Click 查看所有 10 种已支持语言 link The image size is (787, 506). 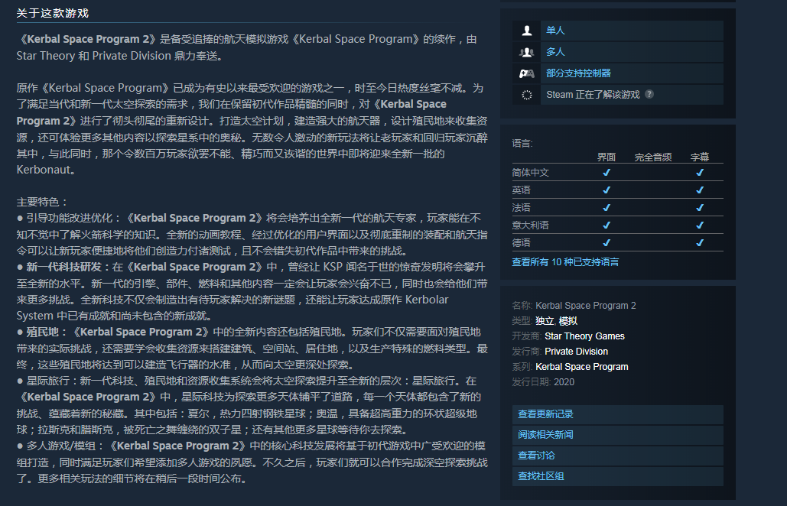[x=565, y=261]
